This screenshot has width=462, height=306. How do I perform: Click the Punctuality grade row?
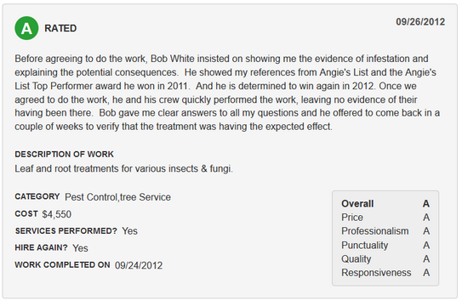tap(385, 245)
